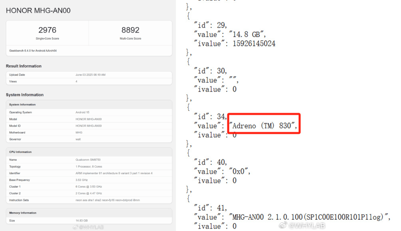Screen dimensions: 401x231
Task: Click the JSON line "id": 41
Action: click(210, 208)
